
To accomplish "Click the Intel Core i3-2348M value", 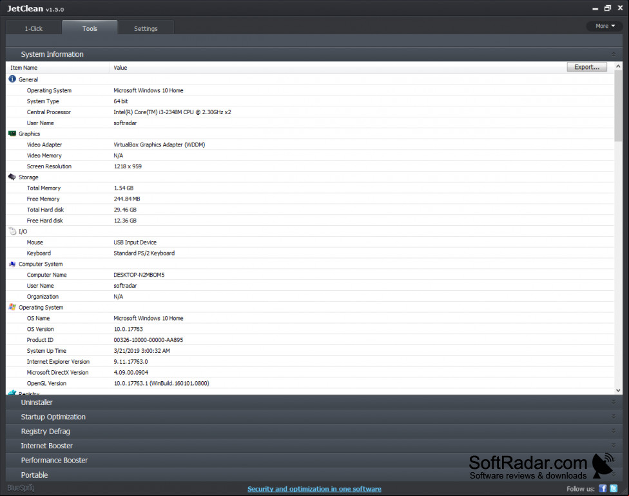I will [172, 112].
